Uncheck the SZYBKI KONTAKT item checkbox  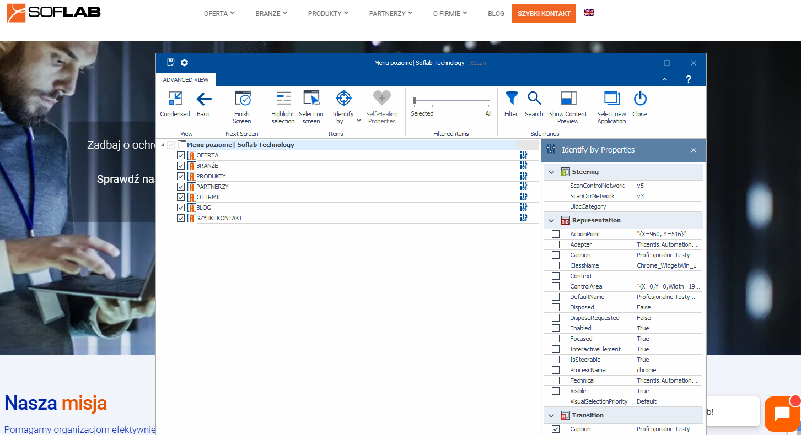pyautogui.click(x=181, y=218)
